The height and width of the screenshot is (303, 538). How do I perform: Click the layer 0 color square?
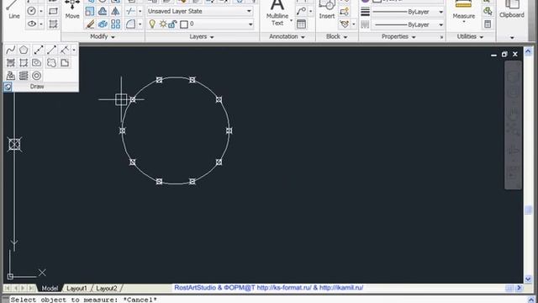[x=184, y=24]
